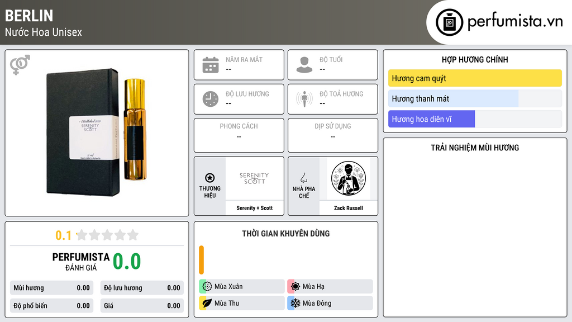Select the Mùa Xuân season label
This screenshot has height=322, width=572.
point(228,287)
